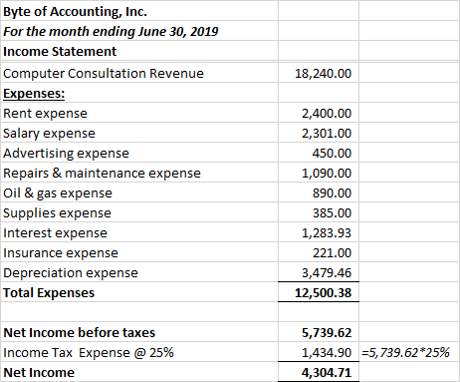The image size is (460, 382).
Task: Select the 'Oil & gas expense' label
Action: 58,193
